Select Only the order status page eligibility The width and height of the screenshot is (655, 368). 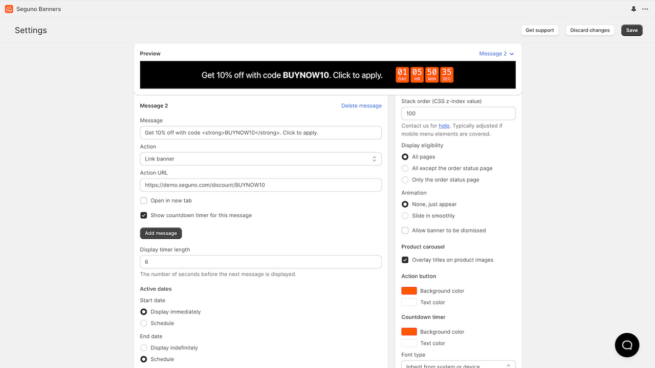coord(405,179)
